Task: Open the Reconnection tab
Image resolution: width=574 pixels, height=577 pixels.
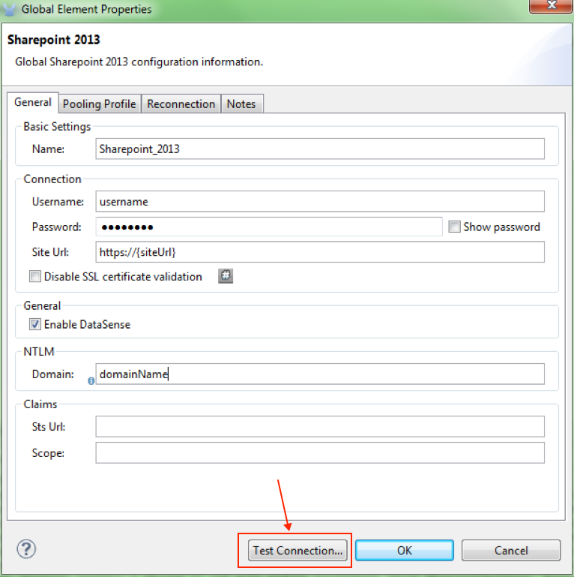Action: tap(181, 104)
